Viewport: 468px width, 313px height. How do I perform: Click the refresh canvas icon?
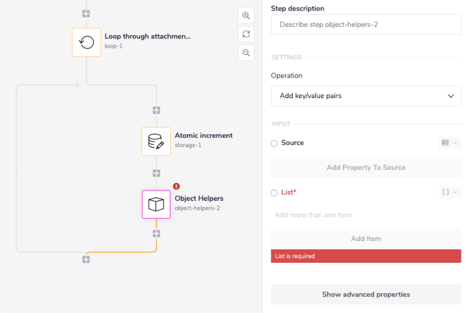tap(246, 34)
